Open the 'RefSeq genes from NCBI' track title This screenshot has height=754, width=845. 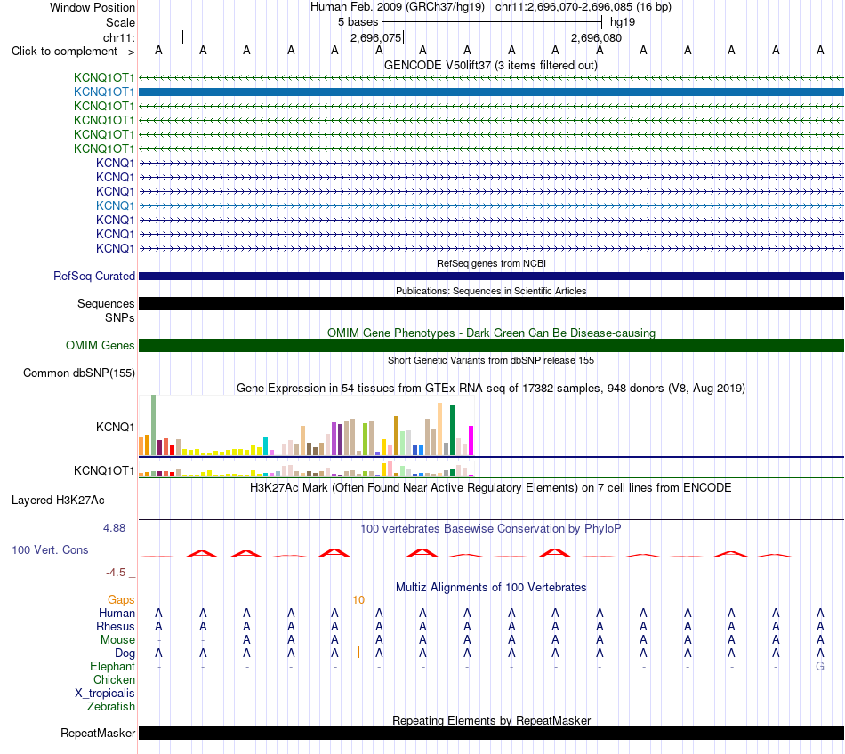(x=491, y=263)
